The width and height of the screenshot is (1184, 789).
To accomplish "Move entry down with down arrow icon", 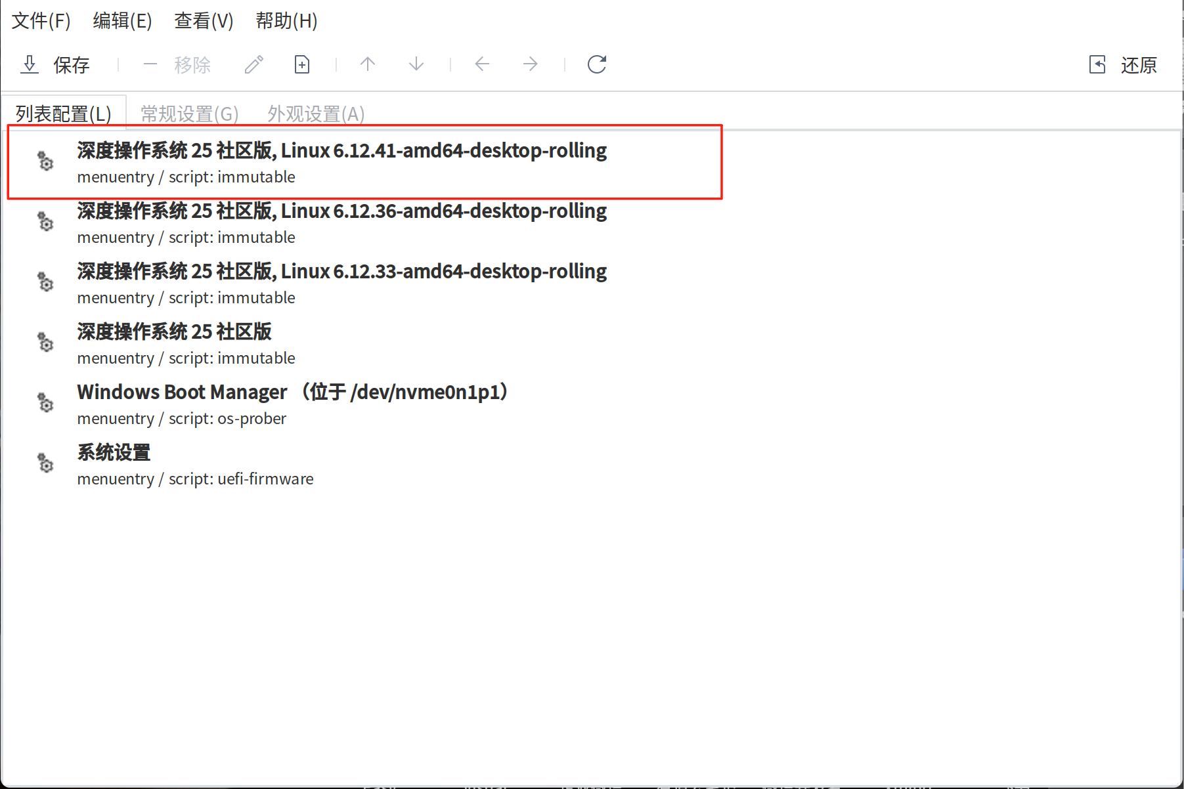I will (x=416, y=64).
